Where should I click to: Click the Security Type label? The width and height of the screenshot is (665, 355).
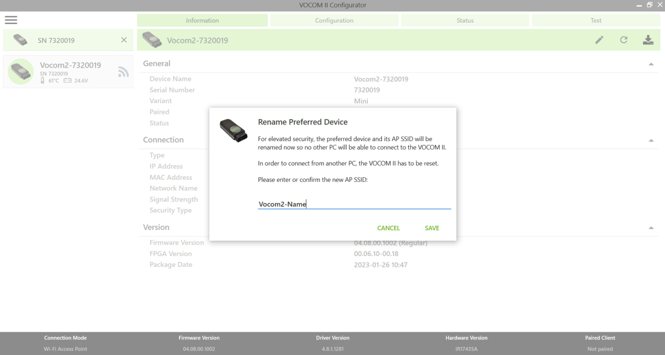click(x=170, y=210)
